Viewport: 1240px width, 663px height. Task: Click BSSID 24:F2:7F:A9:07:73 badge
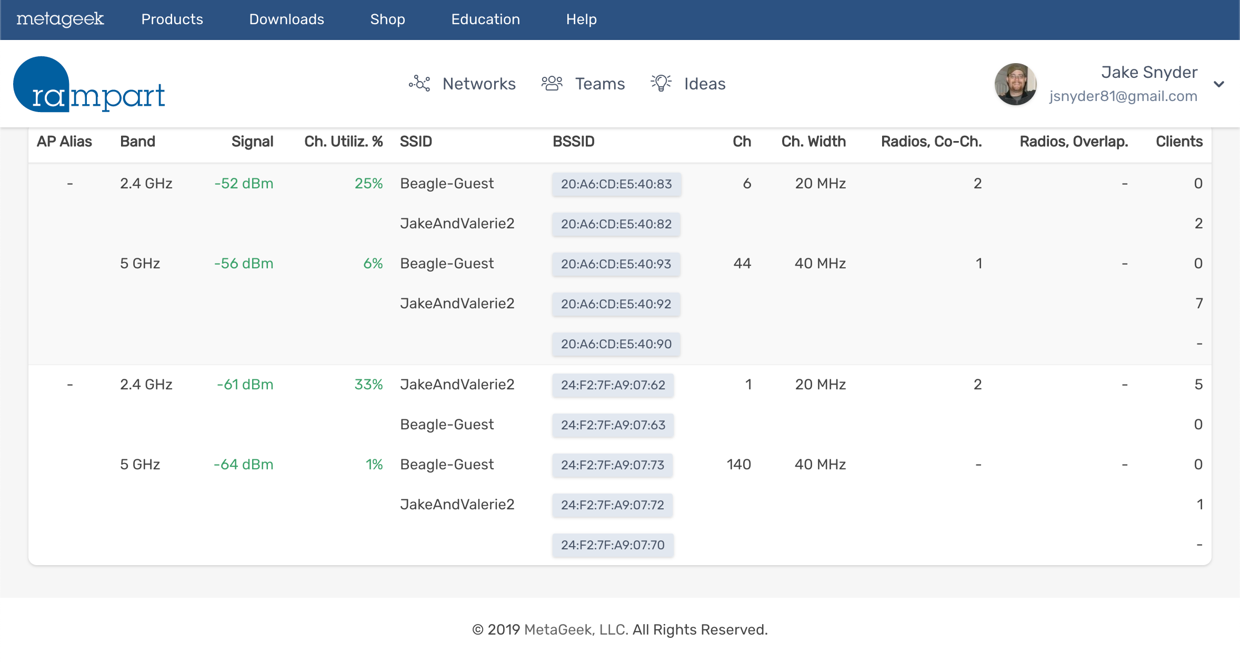(612, 465)
